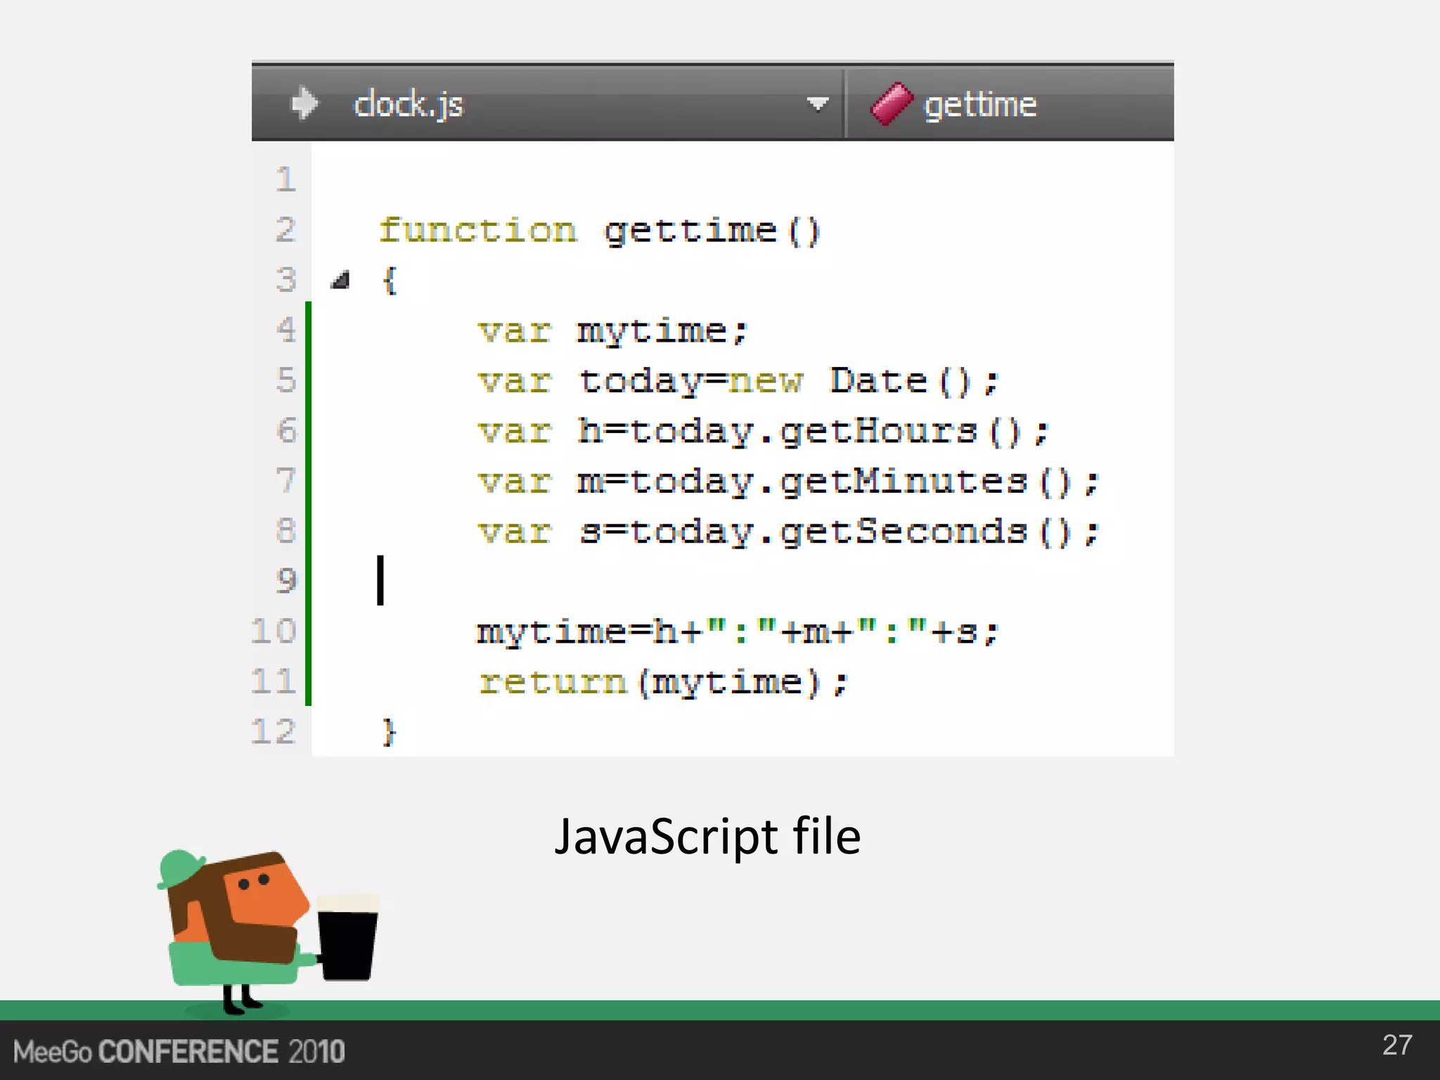
Task: Click line number 1 in the gutter
Action: click(285, 179)
